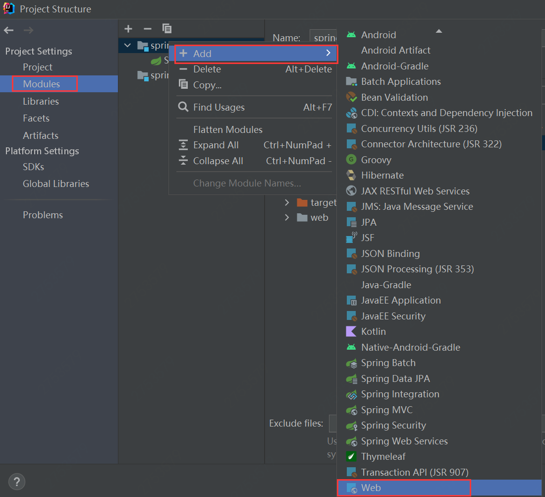Open help with the question mark icon

[17, 482]
